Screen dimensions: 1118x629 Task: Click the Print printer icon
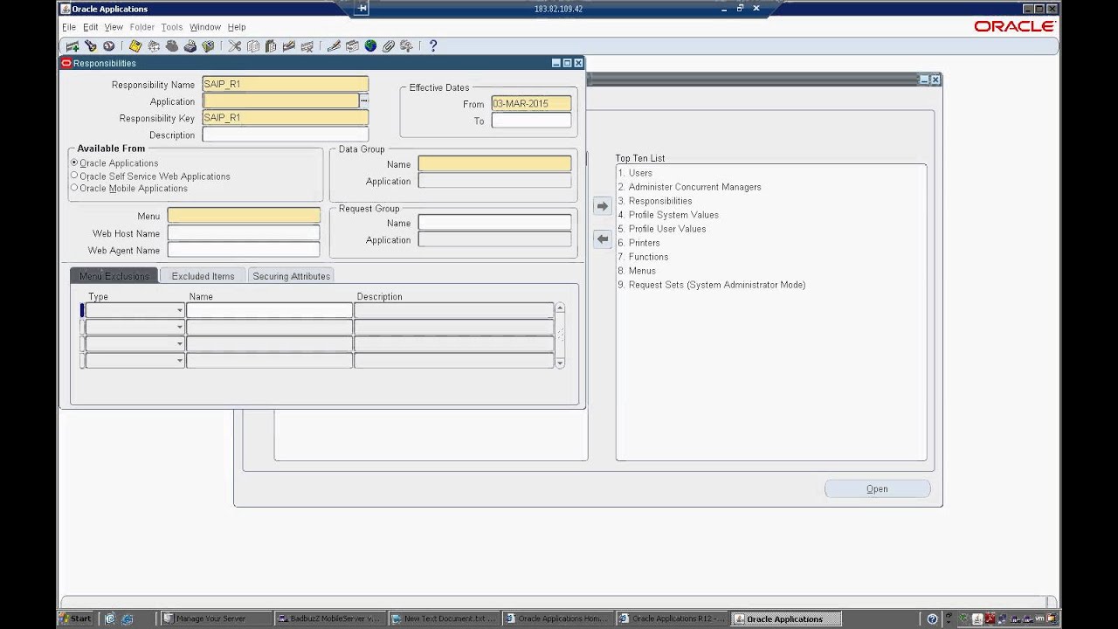tap(190, 46)
